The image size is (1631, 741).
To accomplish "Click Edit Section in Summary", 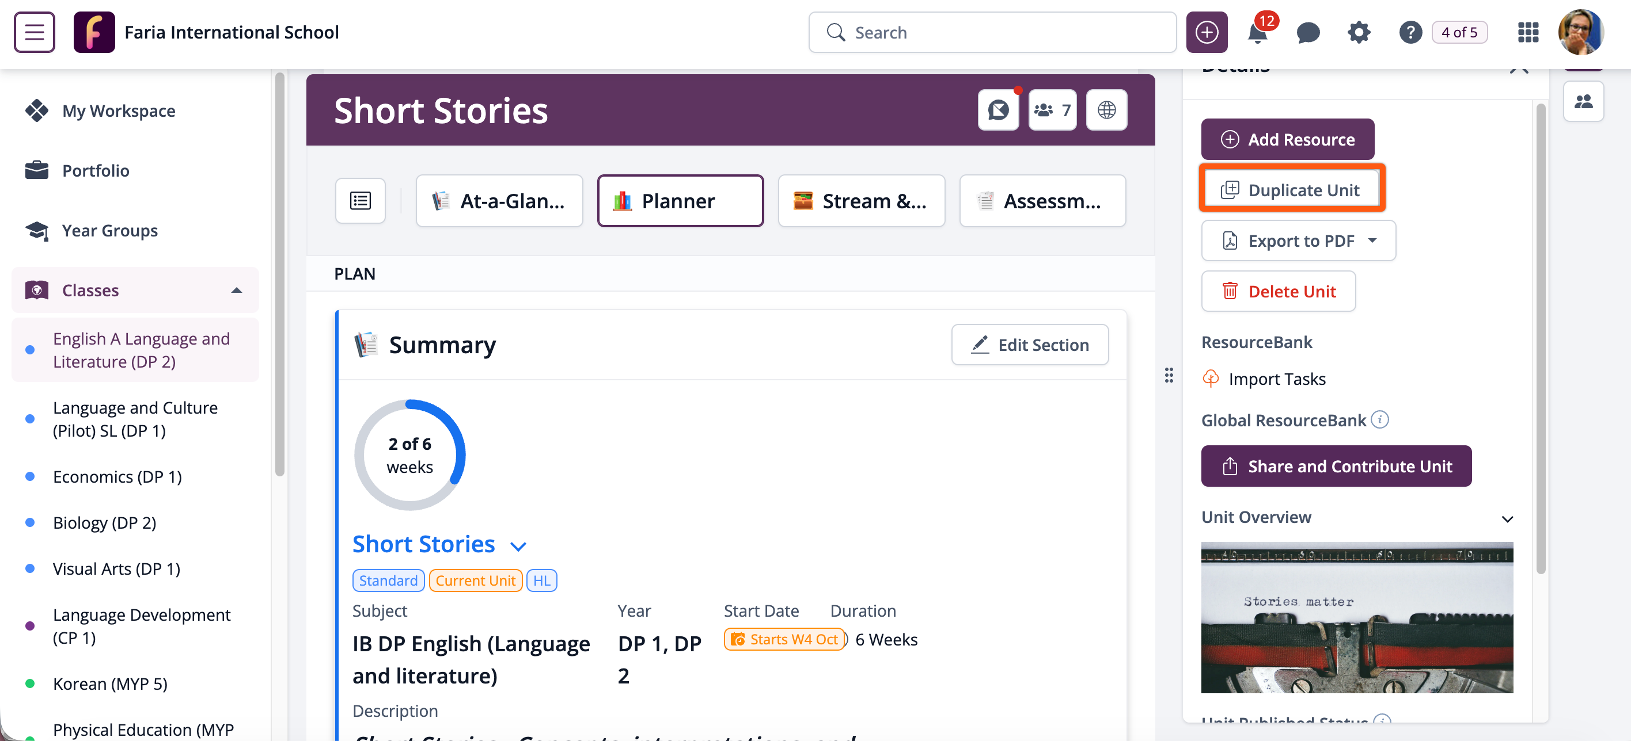I will tap(1030, 345).
